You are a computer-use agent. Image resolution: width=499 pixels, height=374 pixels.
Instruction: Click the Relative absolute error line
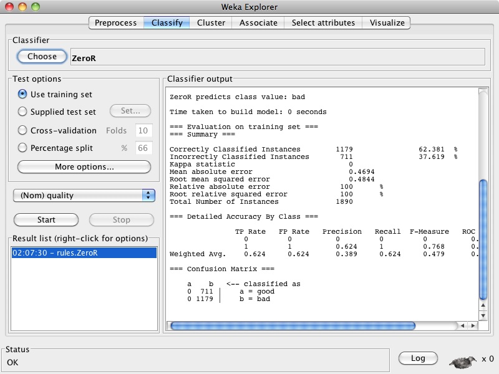pos(276,186)
